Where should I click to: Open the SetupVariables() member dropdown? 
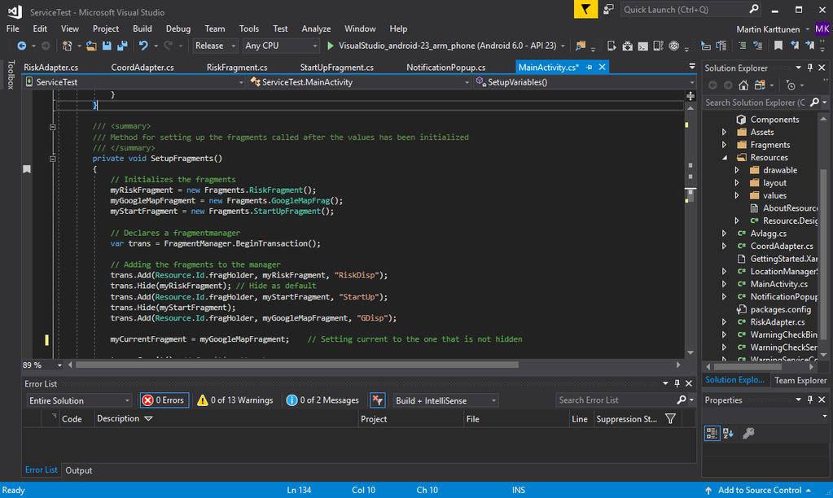(584, 82)
